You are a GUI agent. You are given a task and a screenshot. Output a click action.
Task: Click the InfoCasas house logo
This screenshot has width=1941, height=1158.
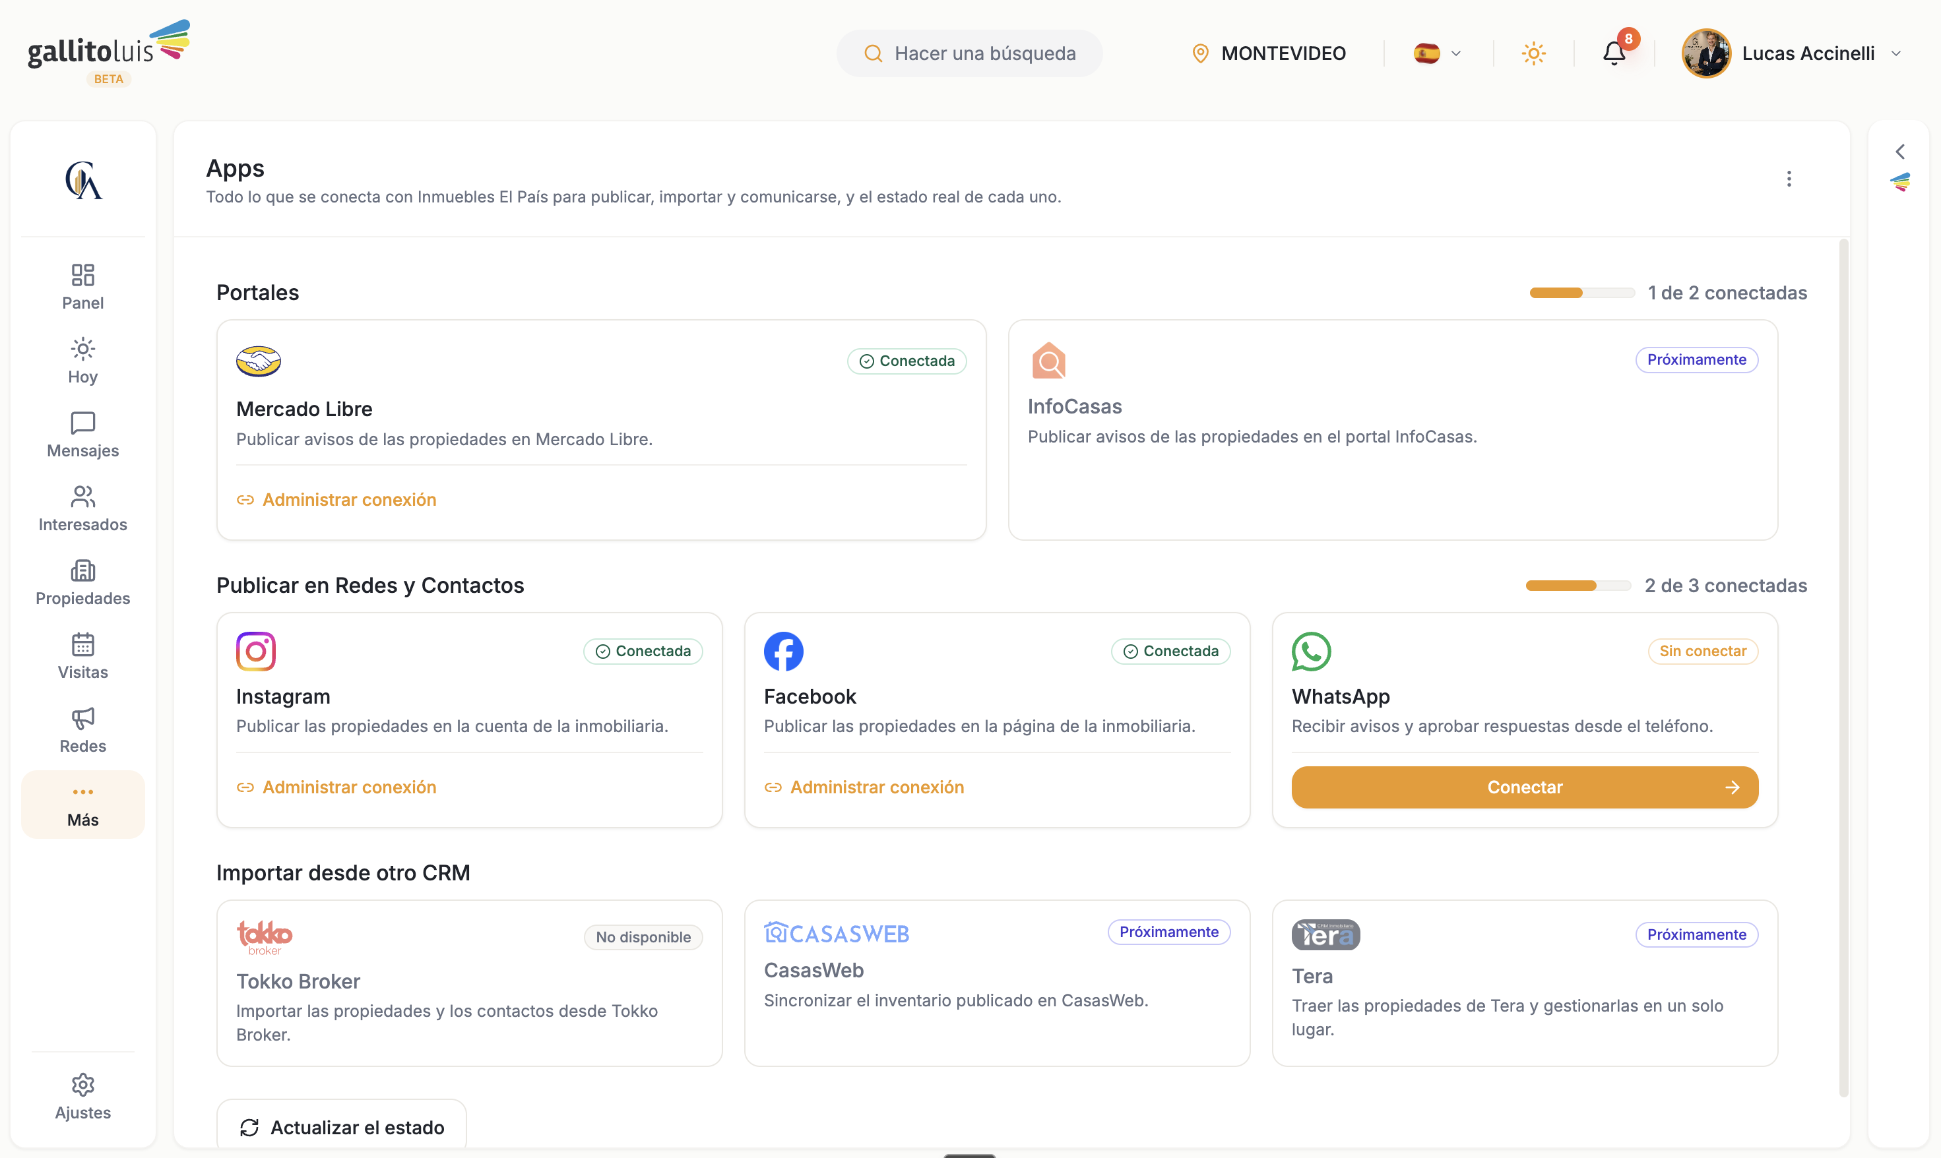(x=1048, y=361)
